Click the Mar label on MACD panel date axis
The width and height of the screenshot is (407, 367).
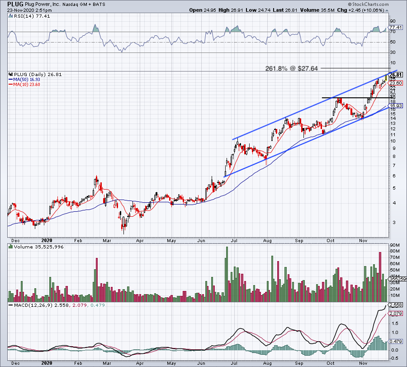[107, 363]
